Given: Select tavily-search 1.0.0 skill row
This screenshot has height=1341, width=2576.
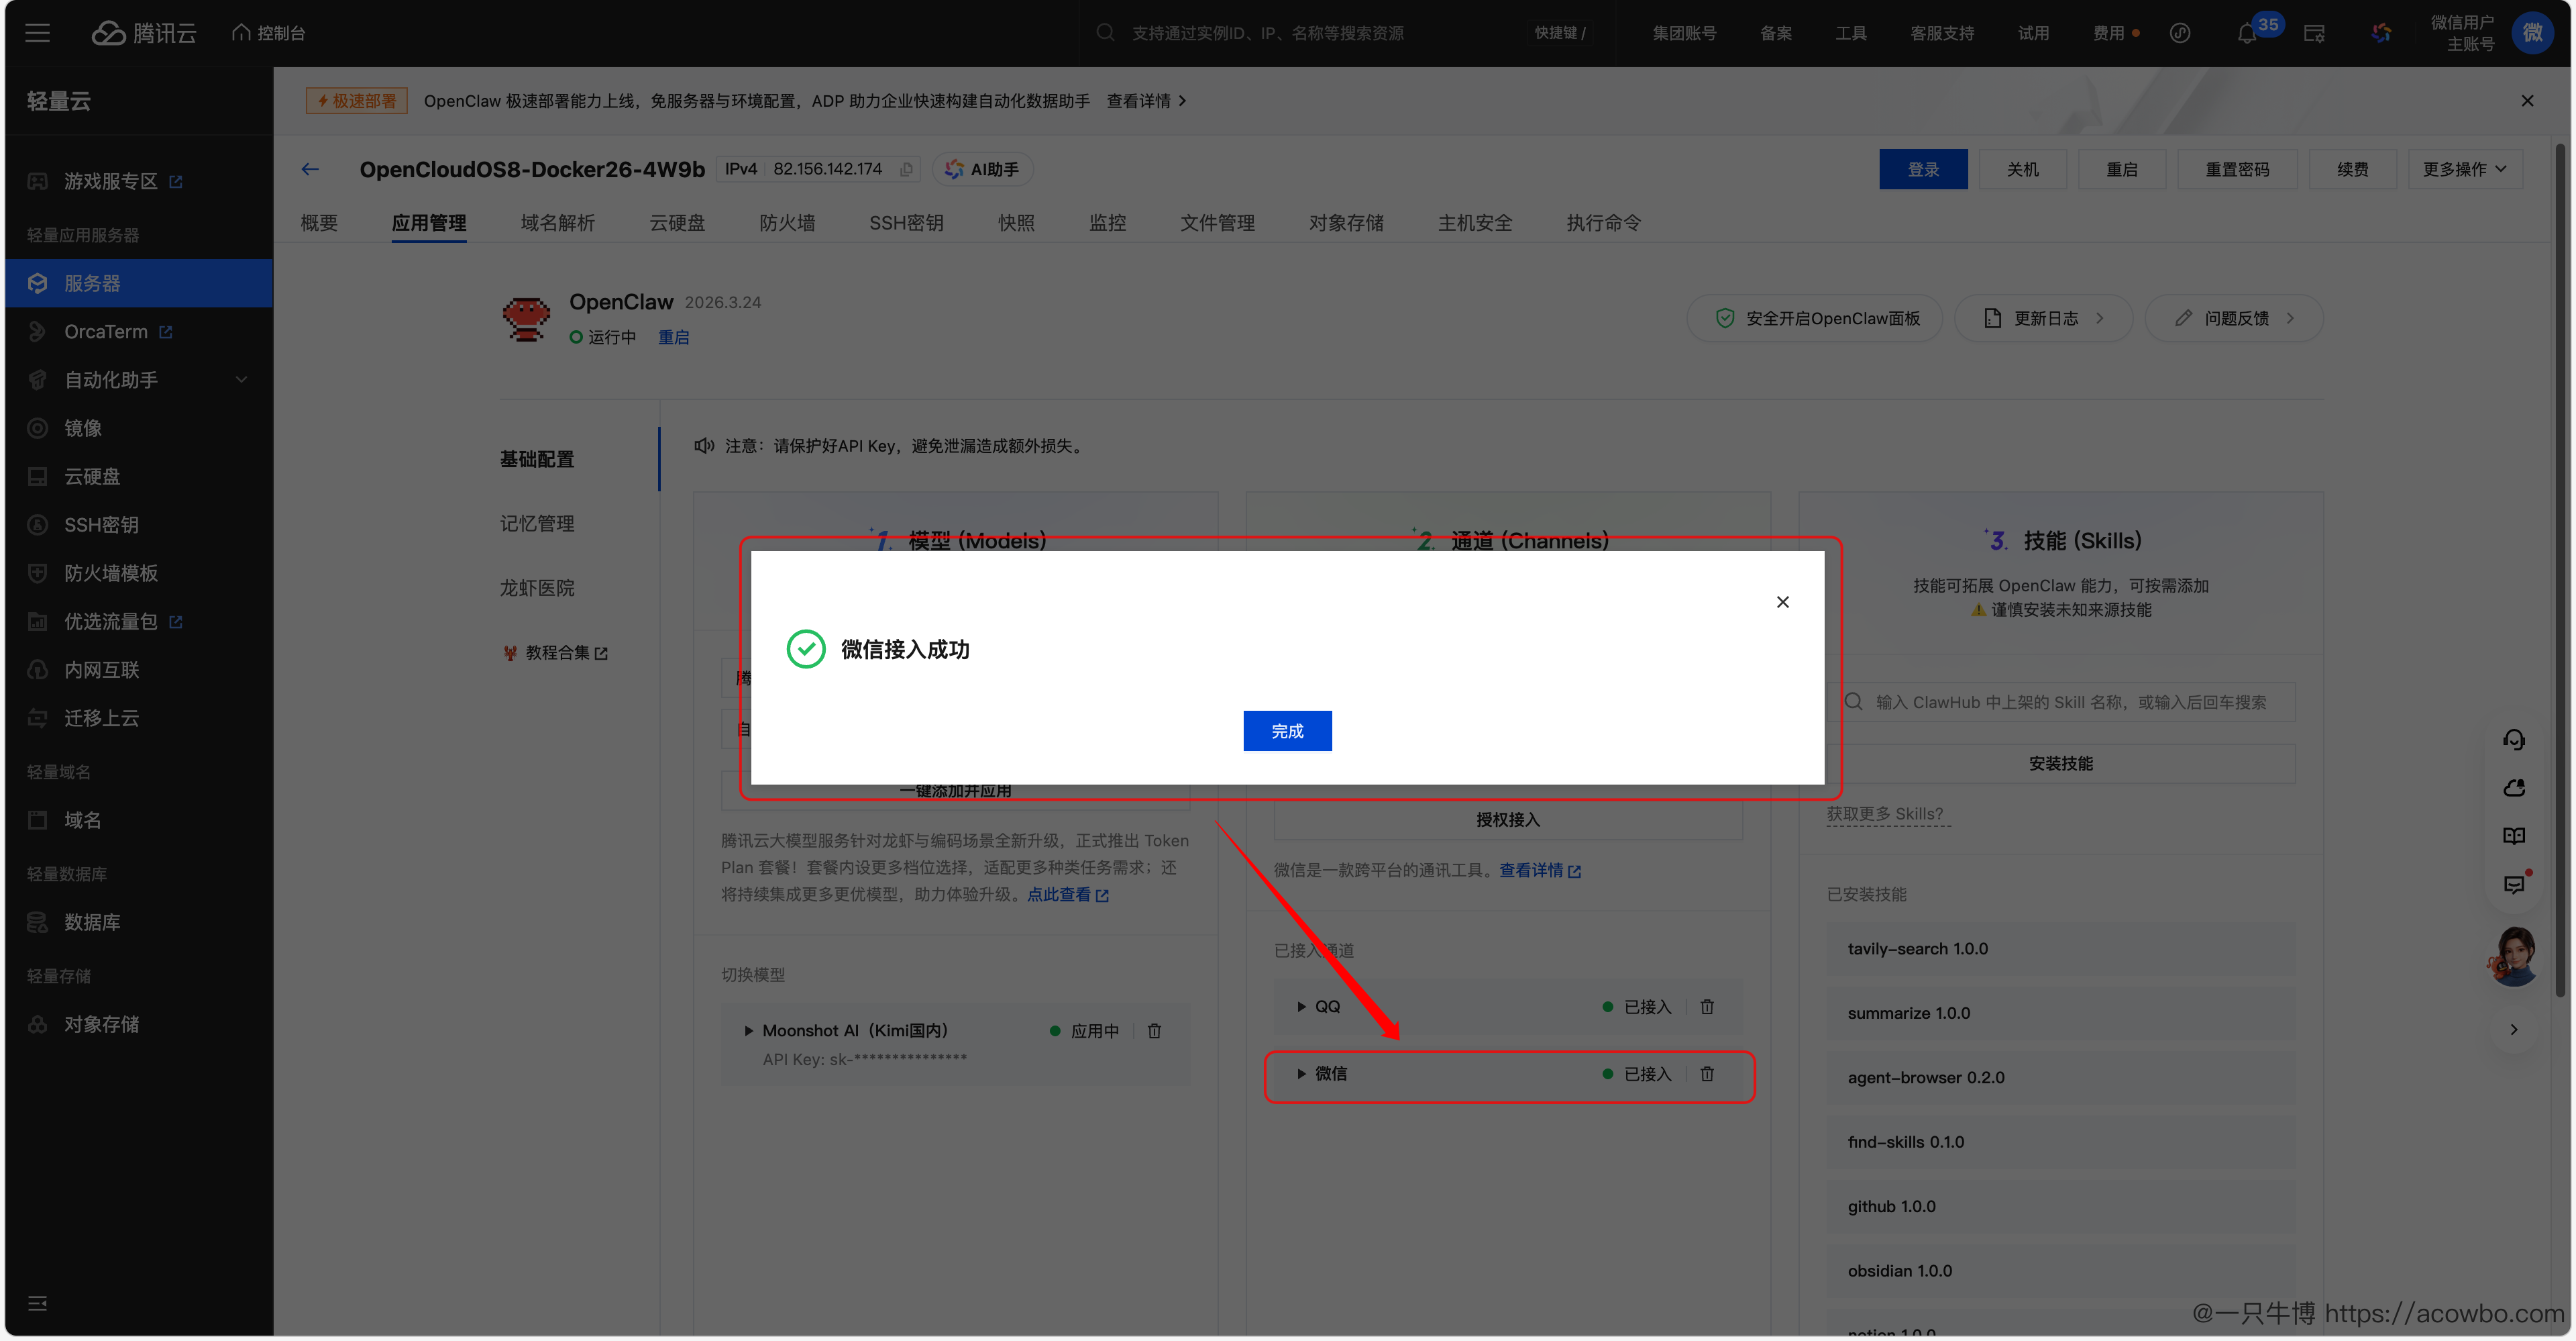Looking at the screenshot, I should pyautogui.click(x=2060, y=949).
